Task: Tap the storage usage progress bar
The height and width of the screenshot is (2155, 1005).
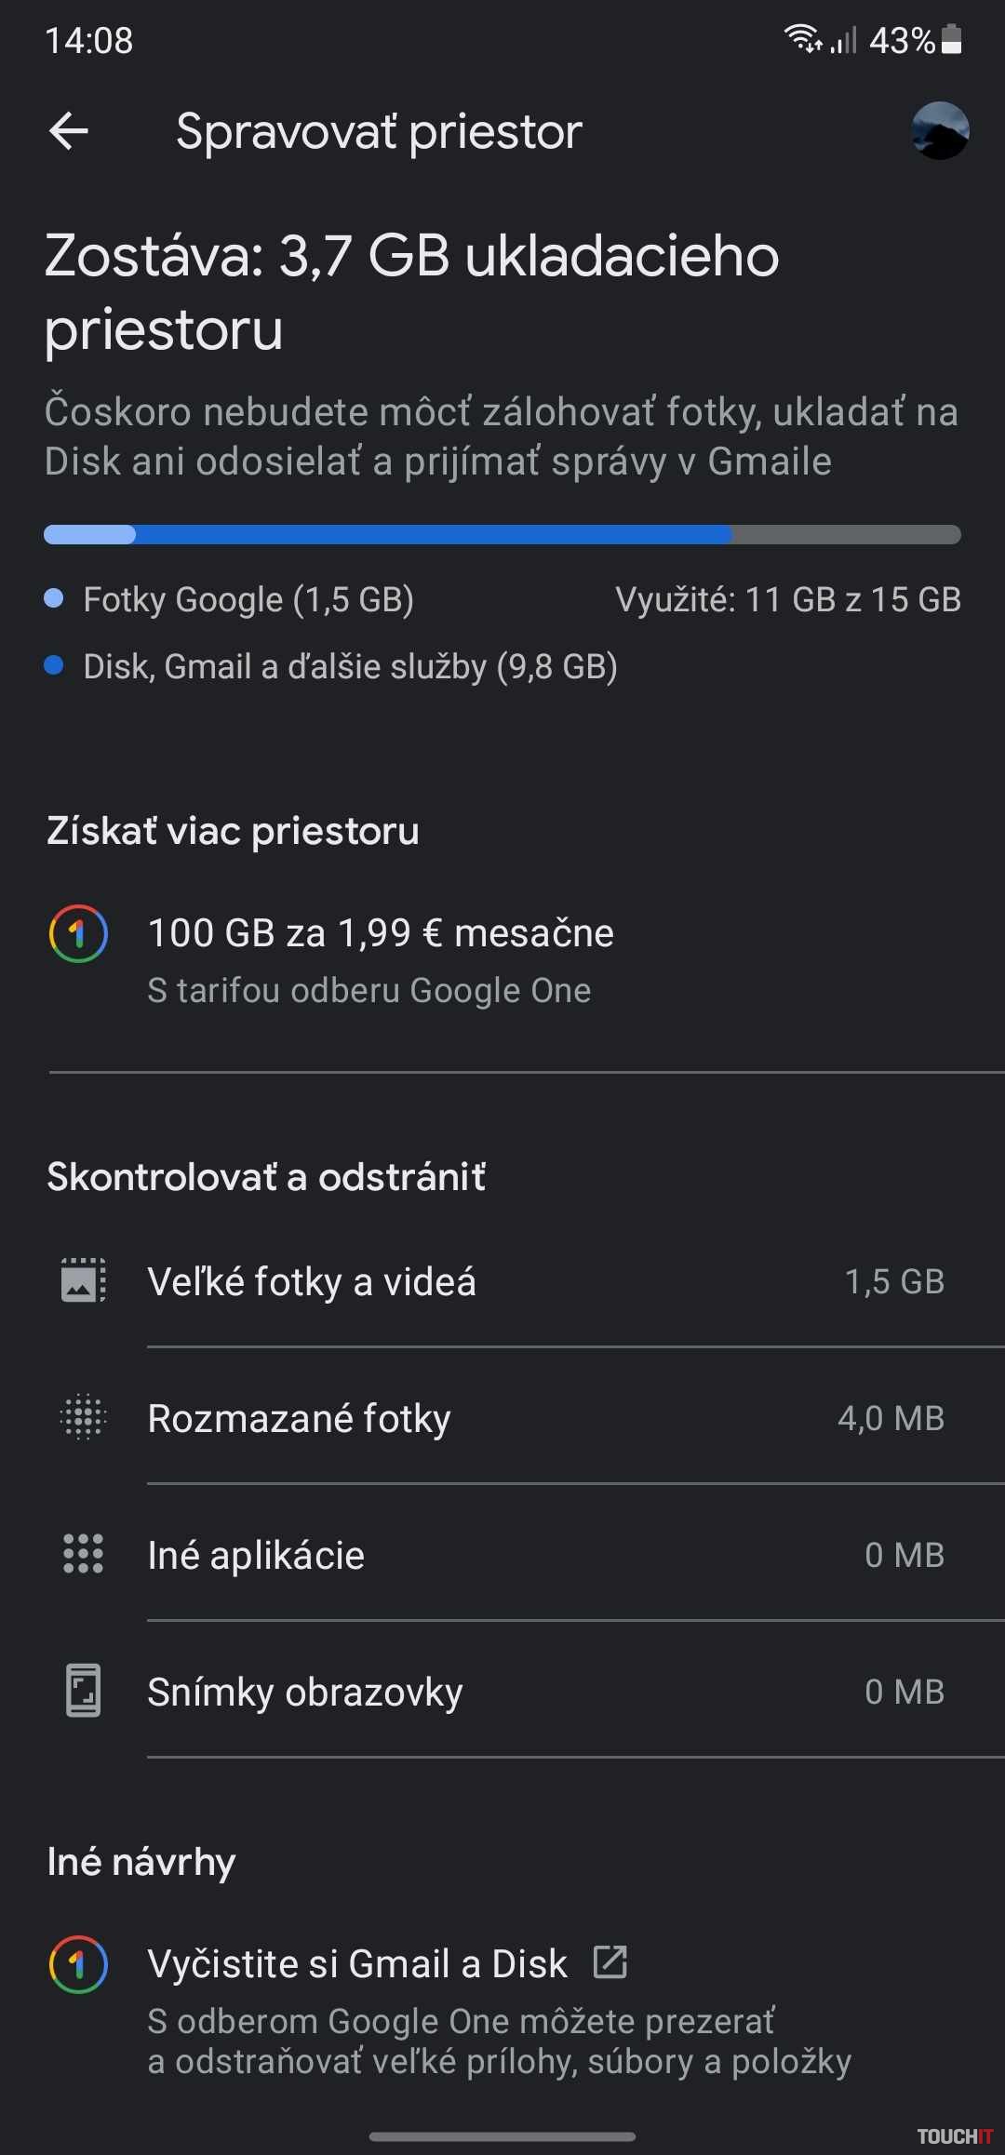Action: click(502, 534)
